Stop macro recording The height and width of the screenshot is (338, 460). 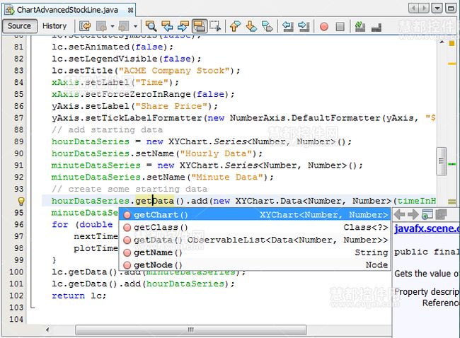(340, 27)
